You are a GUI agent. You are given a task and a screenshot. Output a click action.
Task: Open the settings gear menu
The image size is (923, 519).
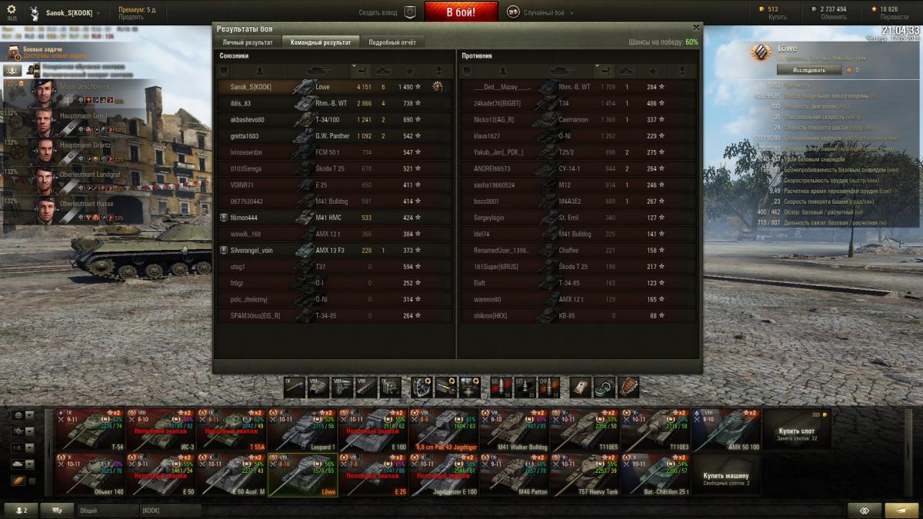pos(12,10)
